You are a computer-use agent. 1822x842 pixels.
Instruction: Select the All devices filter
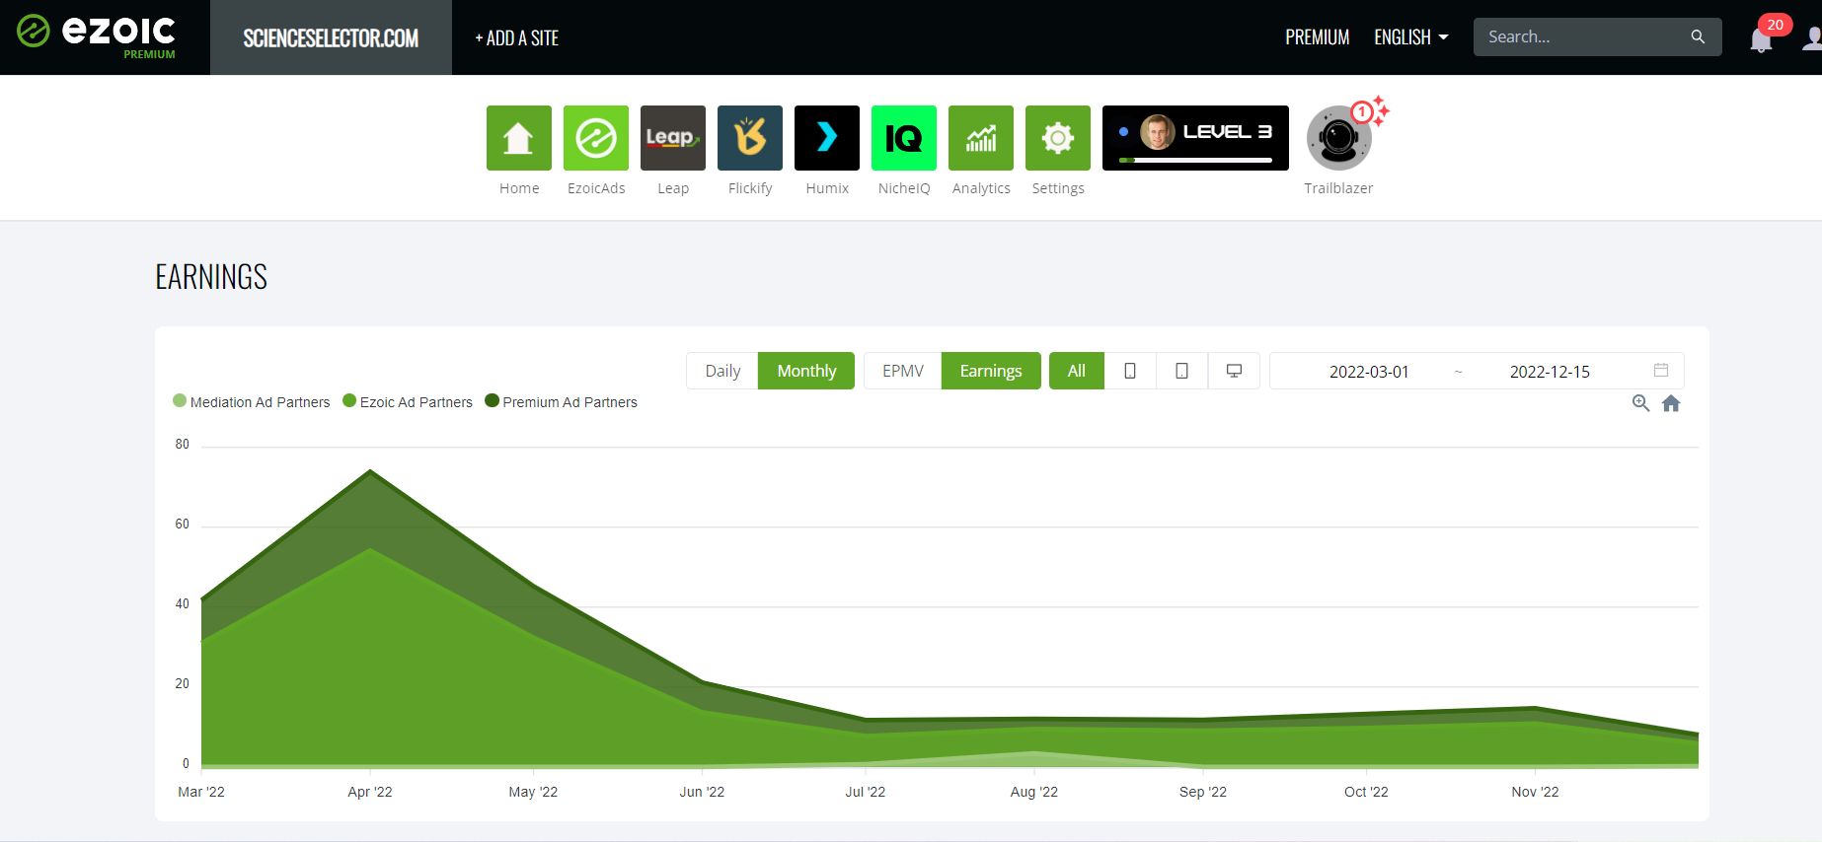(1077, 371)
